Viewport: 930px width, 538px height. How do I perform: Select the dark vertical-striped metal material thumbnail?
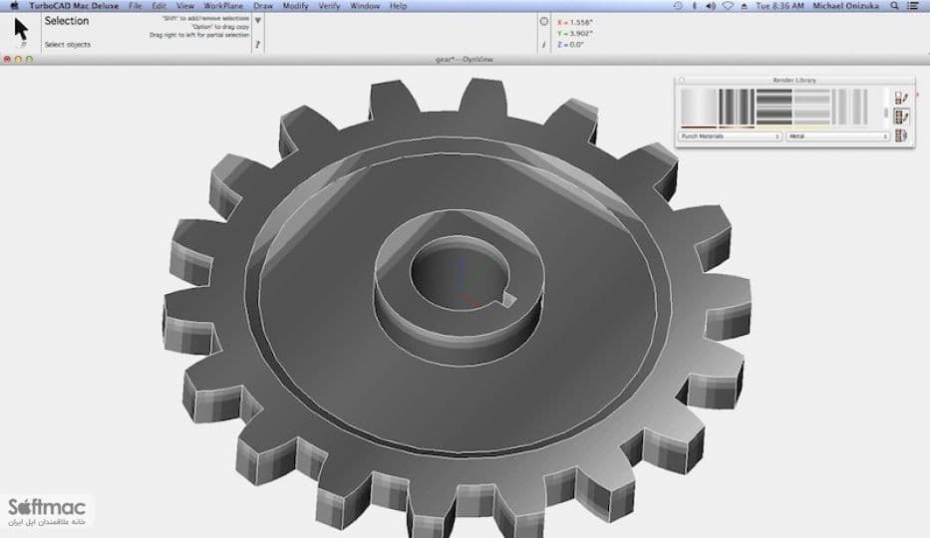click(736, 108)
